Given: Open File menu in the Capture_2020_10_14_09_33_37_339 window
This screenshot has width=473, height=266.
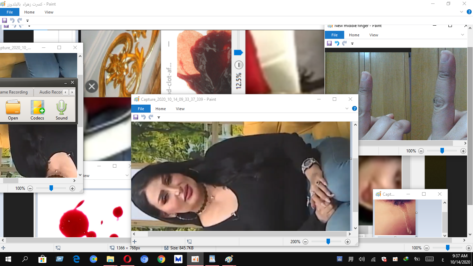Looking at the screenshot, I should (x=141, y=109).
